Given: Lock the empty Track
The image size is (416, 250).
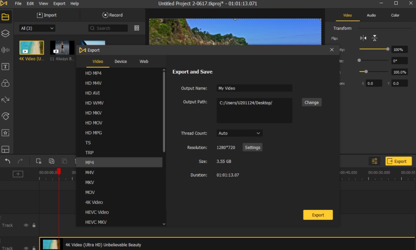Looking at the screenshot, I should 34,225.
